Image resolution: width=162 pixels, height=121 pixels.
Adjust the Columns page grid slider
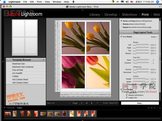pyautogui.click(x=141, y=63)
